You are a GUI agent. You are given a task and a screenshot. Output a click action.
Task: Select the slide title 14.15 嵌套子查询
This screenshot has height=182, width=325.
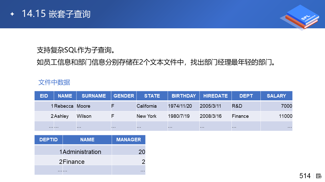point(56,14)
